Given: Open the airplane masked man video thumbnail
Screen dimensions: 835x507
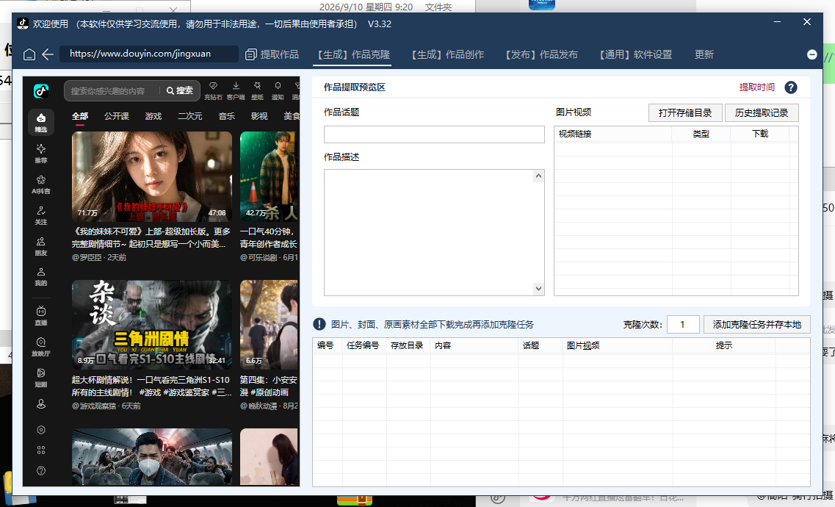Looking at the screenshot, I should [152, 457].
